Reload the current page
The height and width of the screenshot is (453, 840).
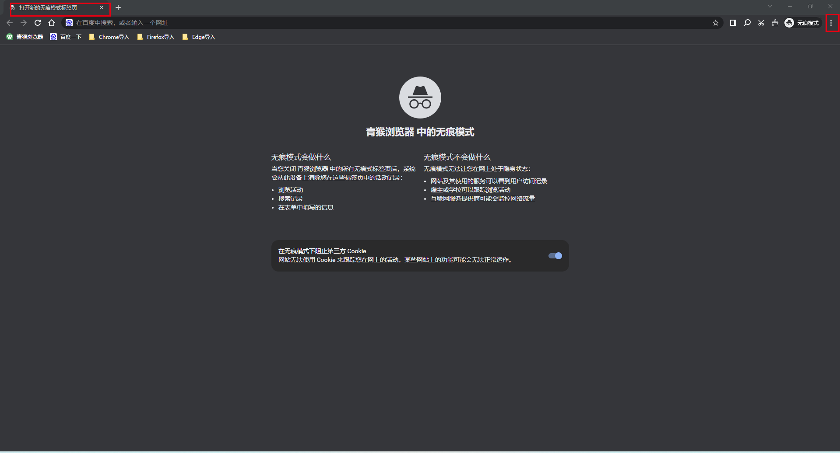click(x=38, y=23)
